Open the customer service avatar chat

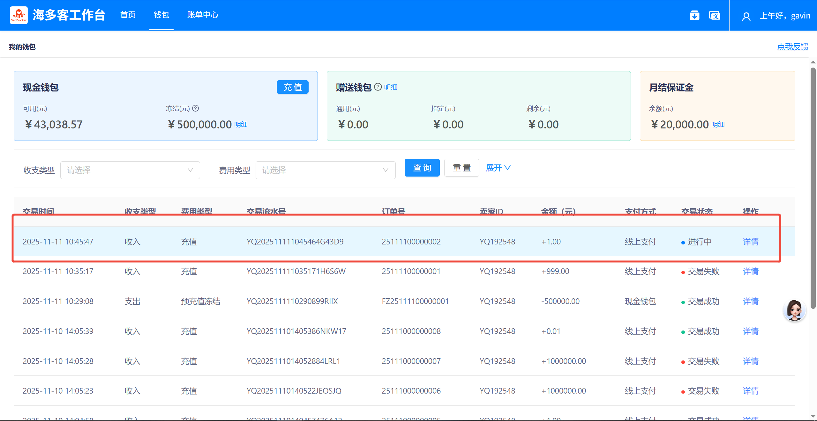point(794,310)
